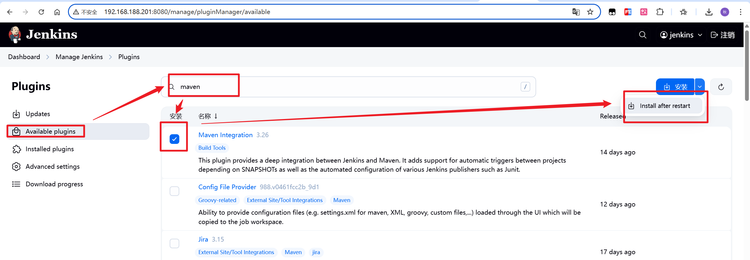
Task: Click the 注销 logout link
Action: (x=723, y=35)
